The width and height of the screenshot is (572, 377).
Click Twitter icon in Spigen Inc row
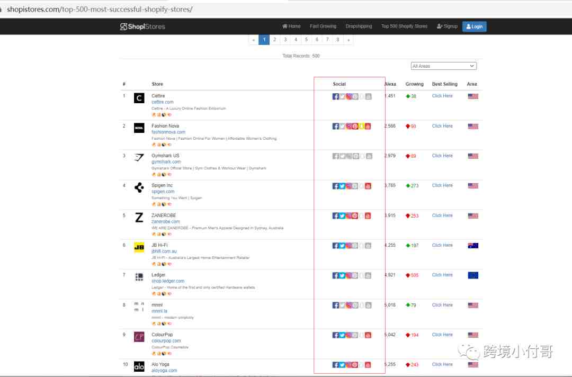point(342,186)
